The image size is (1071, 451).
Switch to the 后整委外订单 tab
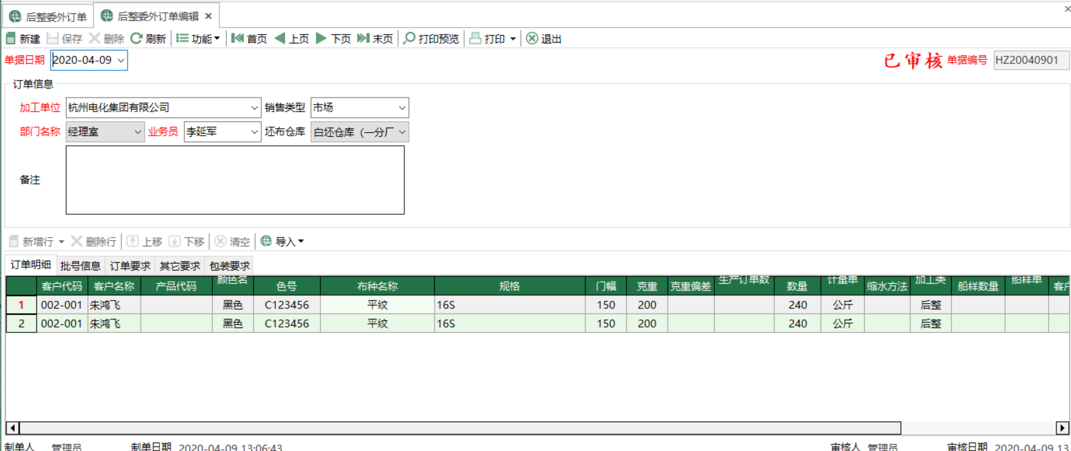(48, 17)
